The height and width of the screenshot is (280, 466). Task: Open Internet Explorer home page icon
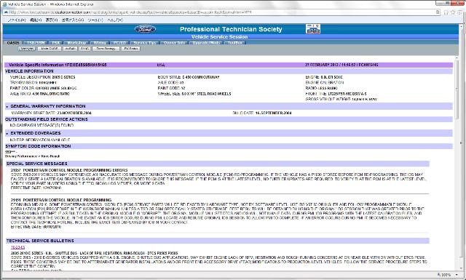click(x=446, y=12)
